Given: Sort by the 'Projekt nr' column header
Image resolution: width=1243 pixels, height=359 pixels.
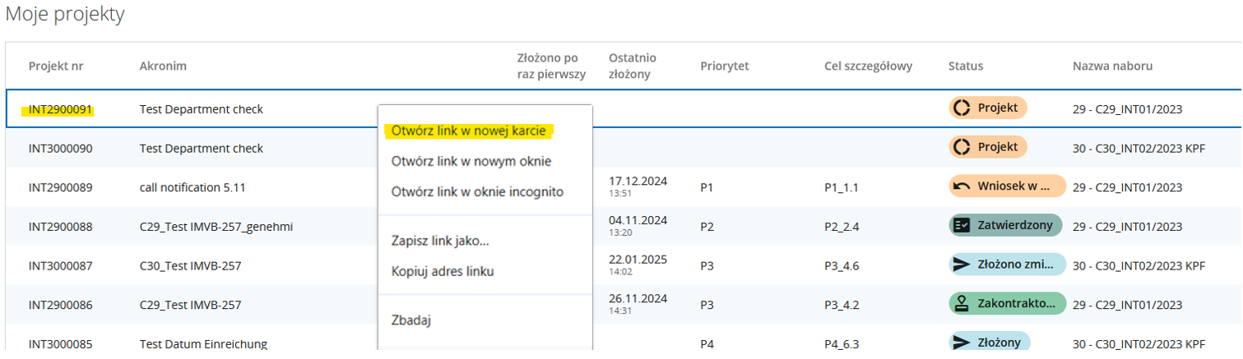Looking at the screenshot, I should tap(56, 66).
